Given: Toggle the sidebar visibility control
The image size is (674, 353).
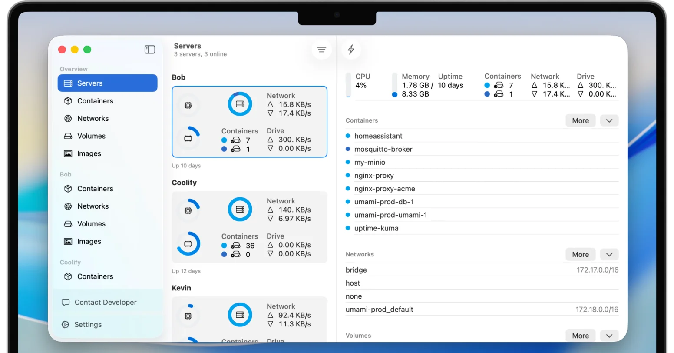Looking at the screenshot, I should pyautogui.click(x=149, y=49).
